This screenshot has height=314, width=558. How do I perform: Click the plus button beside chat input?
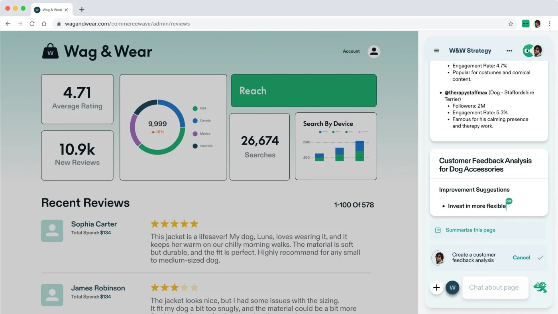[x=436, y=287]
